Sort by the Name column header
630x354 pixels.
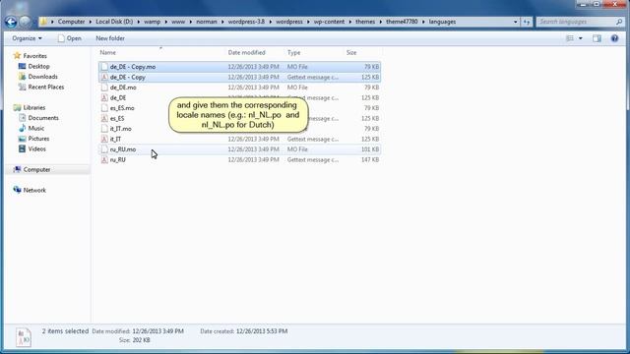[x=107, y=52]
